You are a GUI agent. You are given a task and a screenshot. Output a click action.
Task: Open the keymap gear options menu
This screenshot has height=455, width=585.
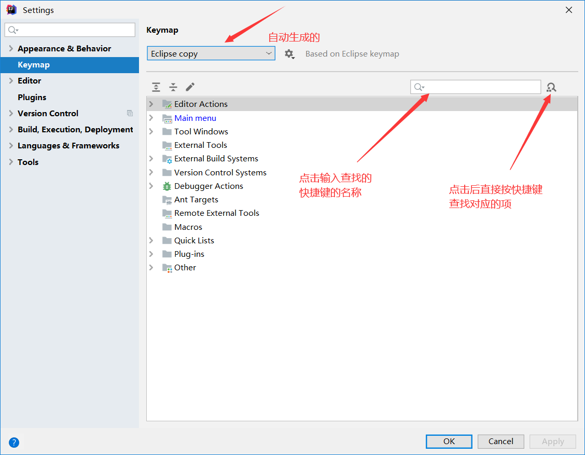pos(289,54)
